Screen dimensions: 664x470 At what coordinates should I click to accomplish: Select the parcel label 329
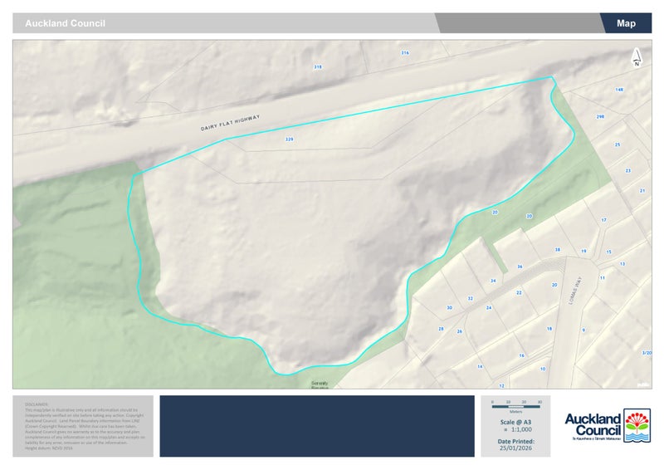coord(289,139)
